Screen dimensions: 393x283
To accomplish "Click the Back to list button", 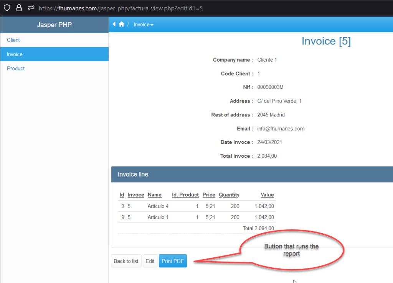I will (x=126, y=261).
